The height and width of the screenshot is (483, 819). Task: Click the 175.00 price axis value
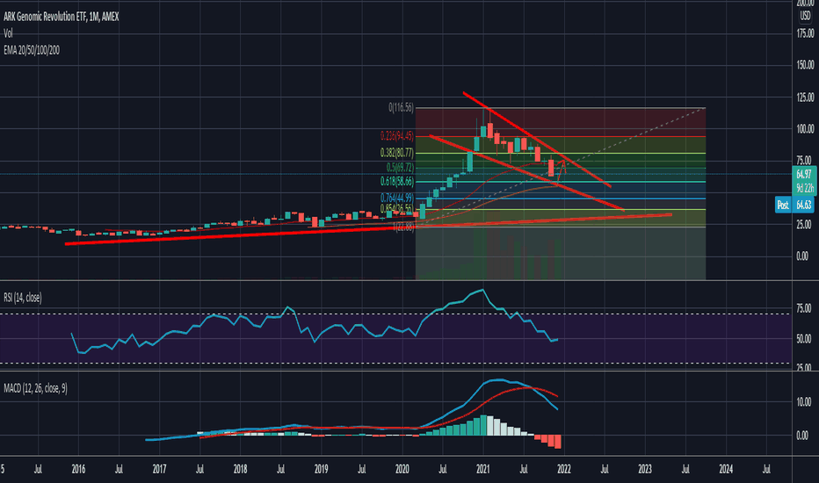(805, 33)
